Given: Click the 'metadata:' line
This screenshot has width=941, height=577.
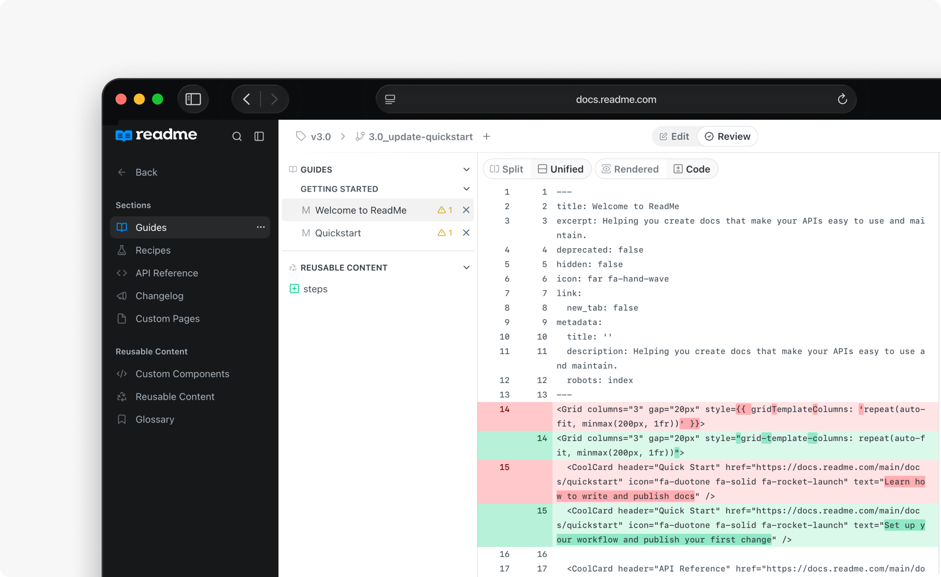Looking at the screenshot, I should pos(579,323).
